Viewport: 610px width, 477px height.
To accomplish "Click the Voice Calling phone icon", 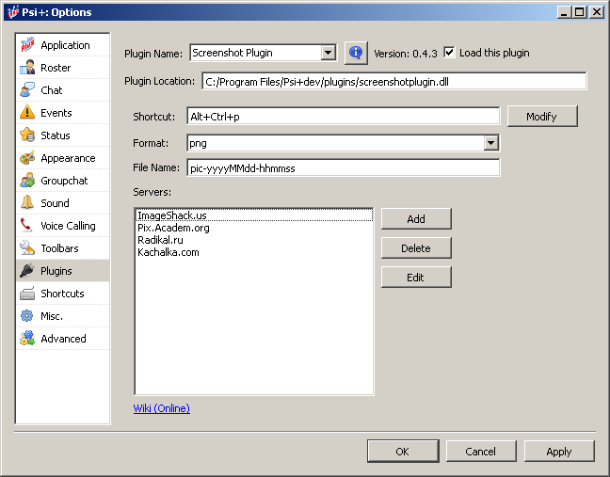I will click(x=27, y=226).
